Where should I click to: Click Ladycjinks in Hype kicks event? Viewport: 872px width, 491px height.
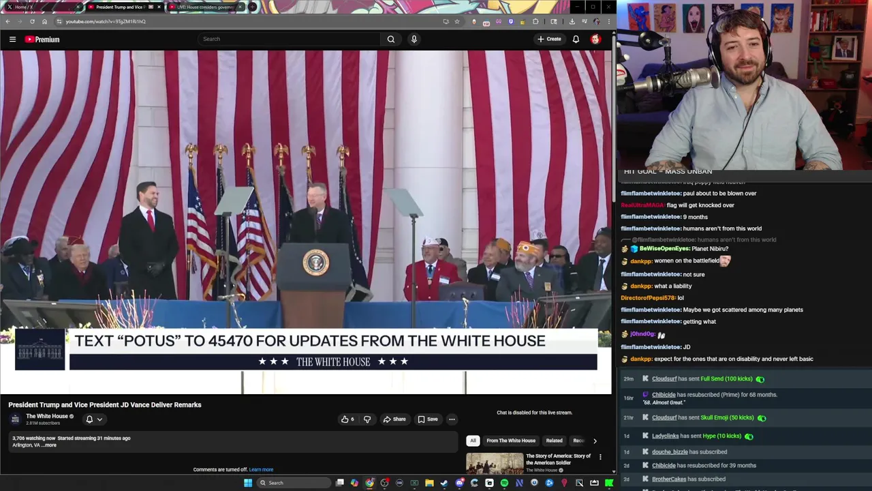pos(666,436)
